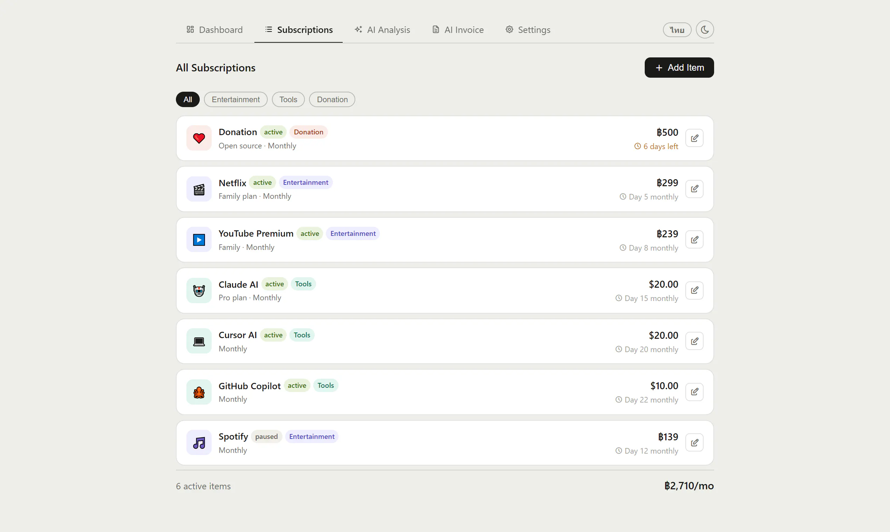Filter list by Donation chip
The width and height of the screenshot is (890, 532).
coord(332,100)
